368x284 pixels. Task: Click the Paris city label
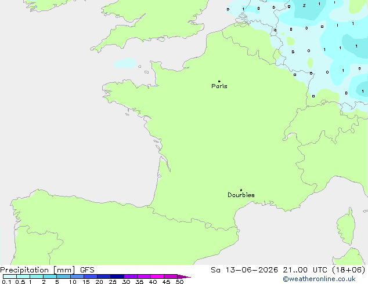[x=219, y=86]
